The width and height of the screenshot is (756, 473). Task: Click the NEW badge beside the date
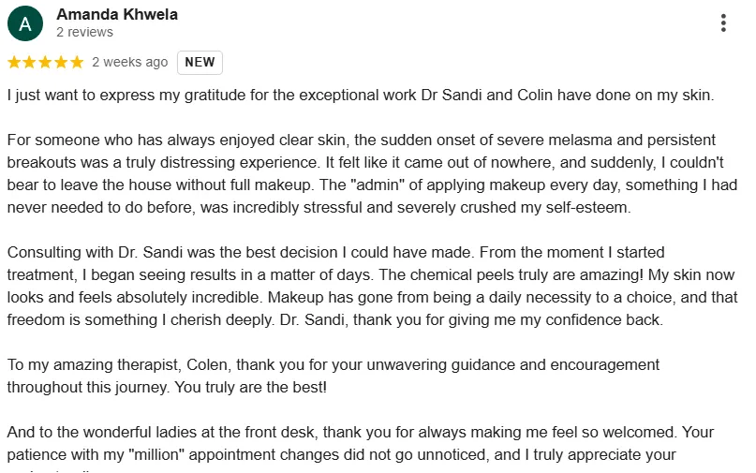(x=200, y=62)
